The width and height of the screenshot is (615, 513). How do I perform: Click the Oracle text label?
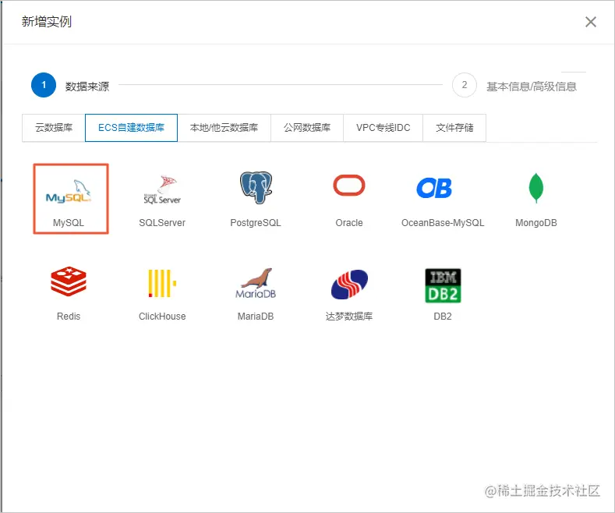coord(349,223)
